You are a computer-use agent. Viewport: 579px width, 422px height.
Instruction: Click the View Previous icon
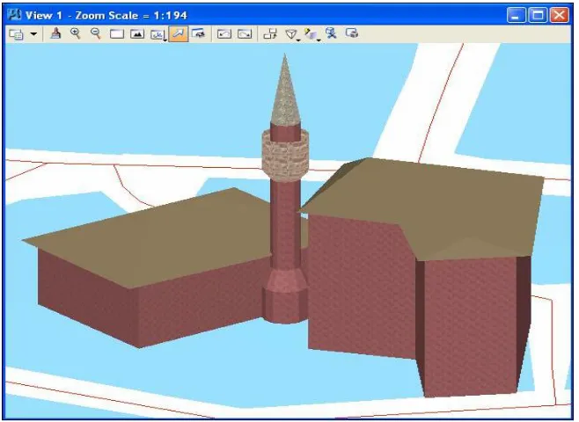(224, 34)
